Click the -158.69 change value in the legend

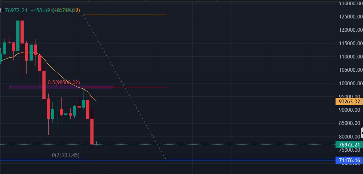[41, 10]
